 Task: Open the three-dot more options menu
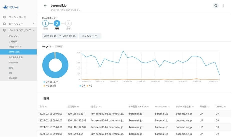point(223,6)
